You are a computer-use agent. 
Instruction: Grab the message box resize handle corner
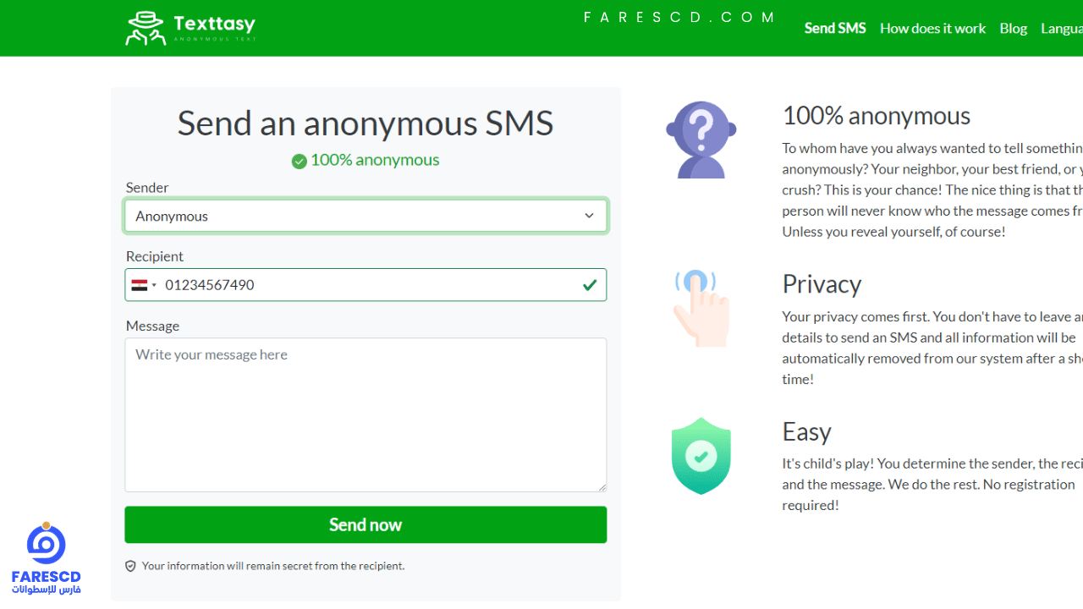point(602,486)
